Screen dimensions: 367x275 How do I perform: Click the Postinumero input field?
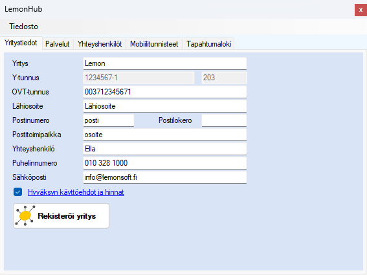[x=109, y=120]
